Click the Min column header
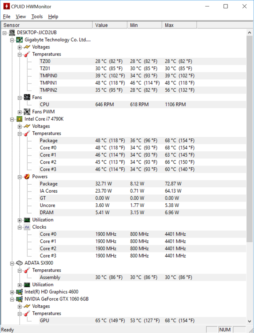Screen dimensions: 254x333 (x=145, y=25)
